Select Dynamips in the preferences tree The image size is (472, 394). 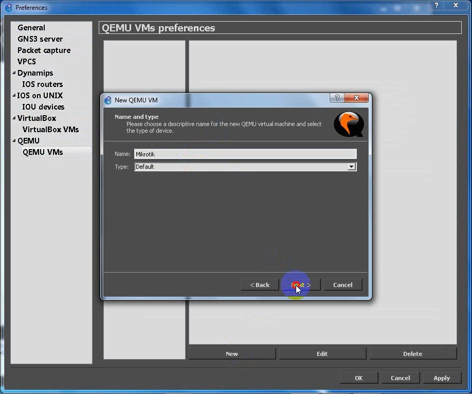[x=35, y=73]
